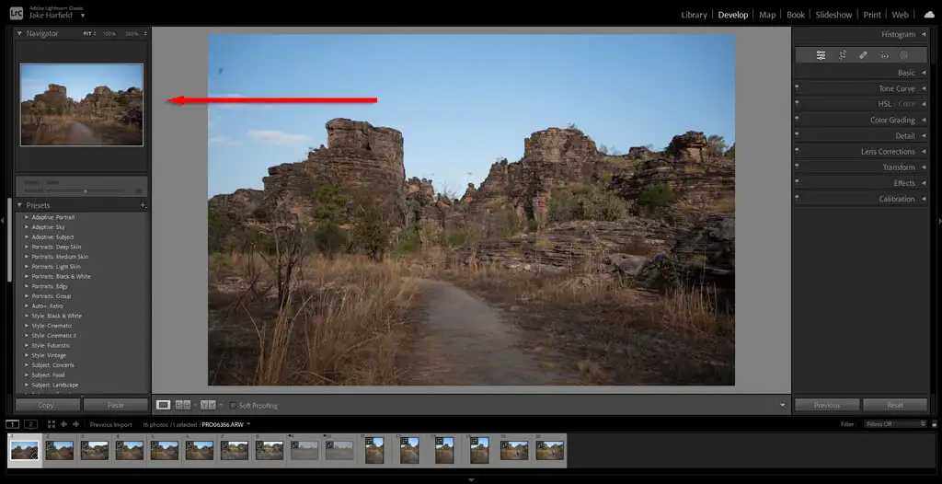Toggle the Calibration panel switch

(x=798, y=199)
